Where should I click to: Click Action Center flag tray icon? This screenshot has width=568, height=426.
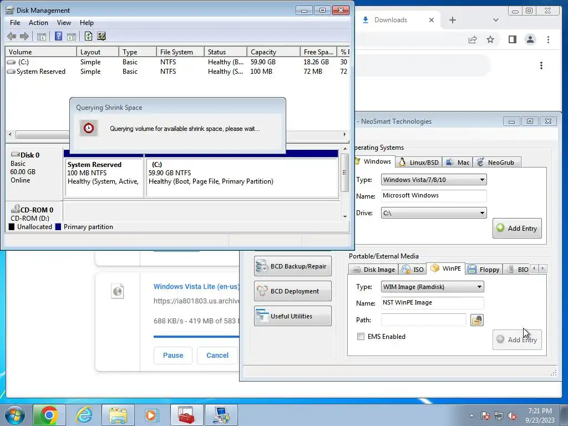pyautogui.click(x=485, y=415)
